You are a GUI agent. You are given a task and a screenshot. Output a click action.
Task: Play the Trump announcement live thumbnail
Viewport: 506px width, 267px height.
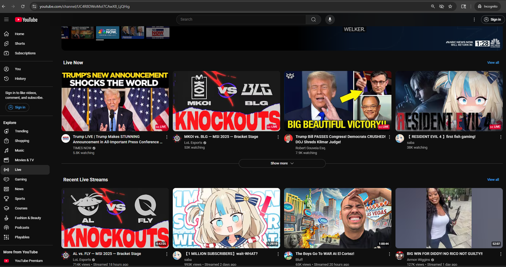pyautogui.click(x=115, y=101)
